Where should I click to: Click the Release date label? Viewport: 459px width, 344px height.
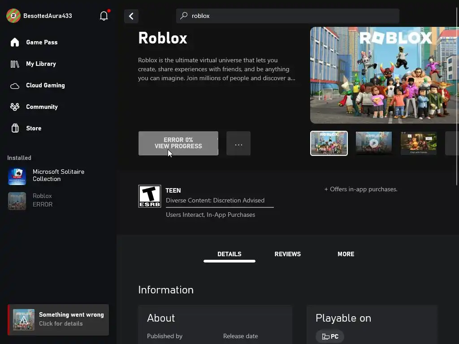pyautogui.click(x=241, y=336)
